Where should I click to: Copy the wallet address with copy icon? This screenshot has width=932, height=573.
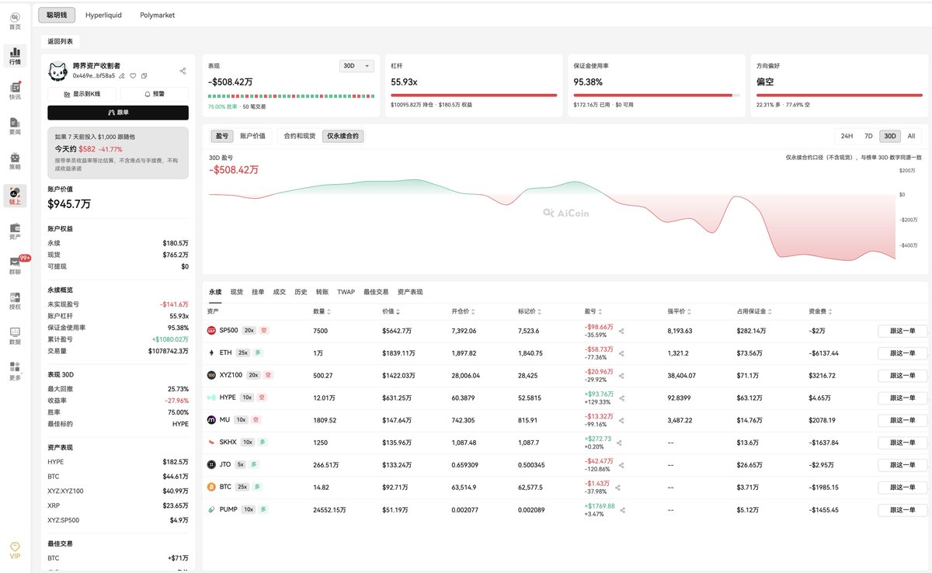[144, 75]
